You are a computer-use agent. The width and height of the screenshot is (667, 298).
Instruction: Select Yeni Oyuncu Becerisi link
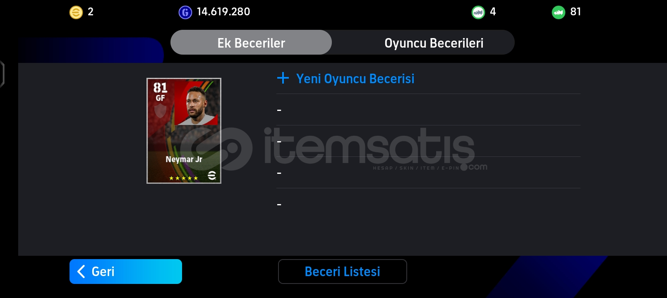(x=355, y=79)
